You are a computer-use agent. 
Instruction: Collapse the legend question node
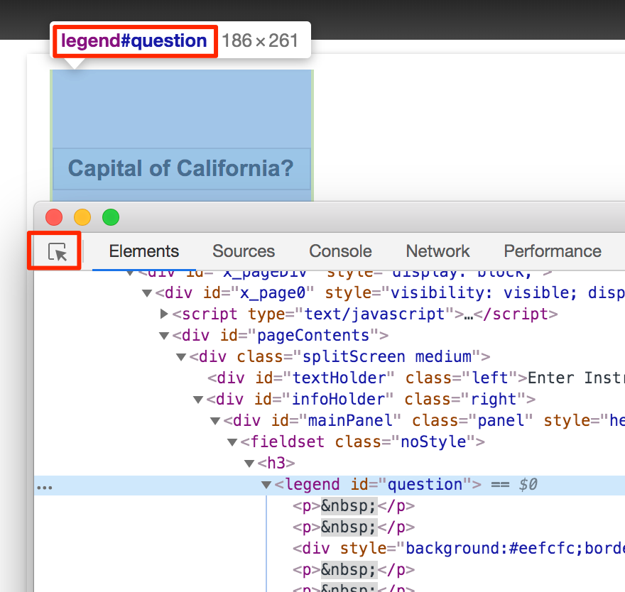(x=266, y=485)
